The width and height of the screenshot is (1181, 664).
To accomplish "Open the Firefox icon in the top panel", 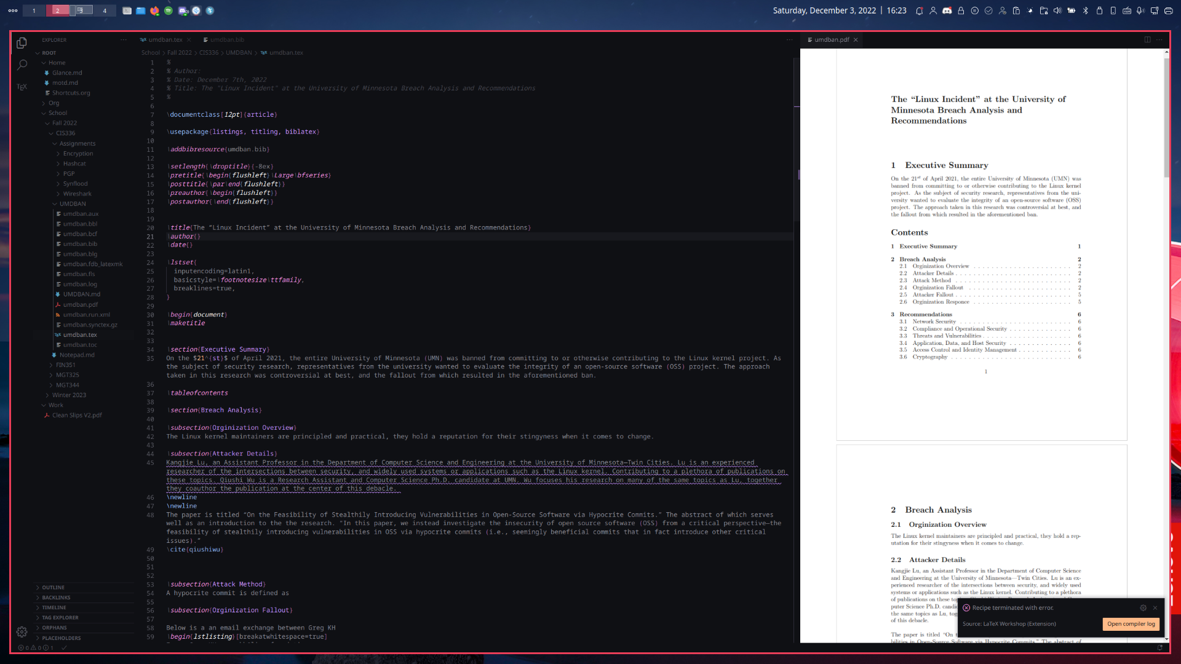I will pyautogui.click(x=154, y=10).
